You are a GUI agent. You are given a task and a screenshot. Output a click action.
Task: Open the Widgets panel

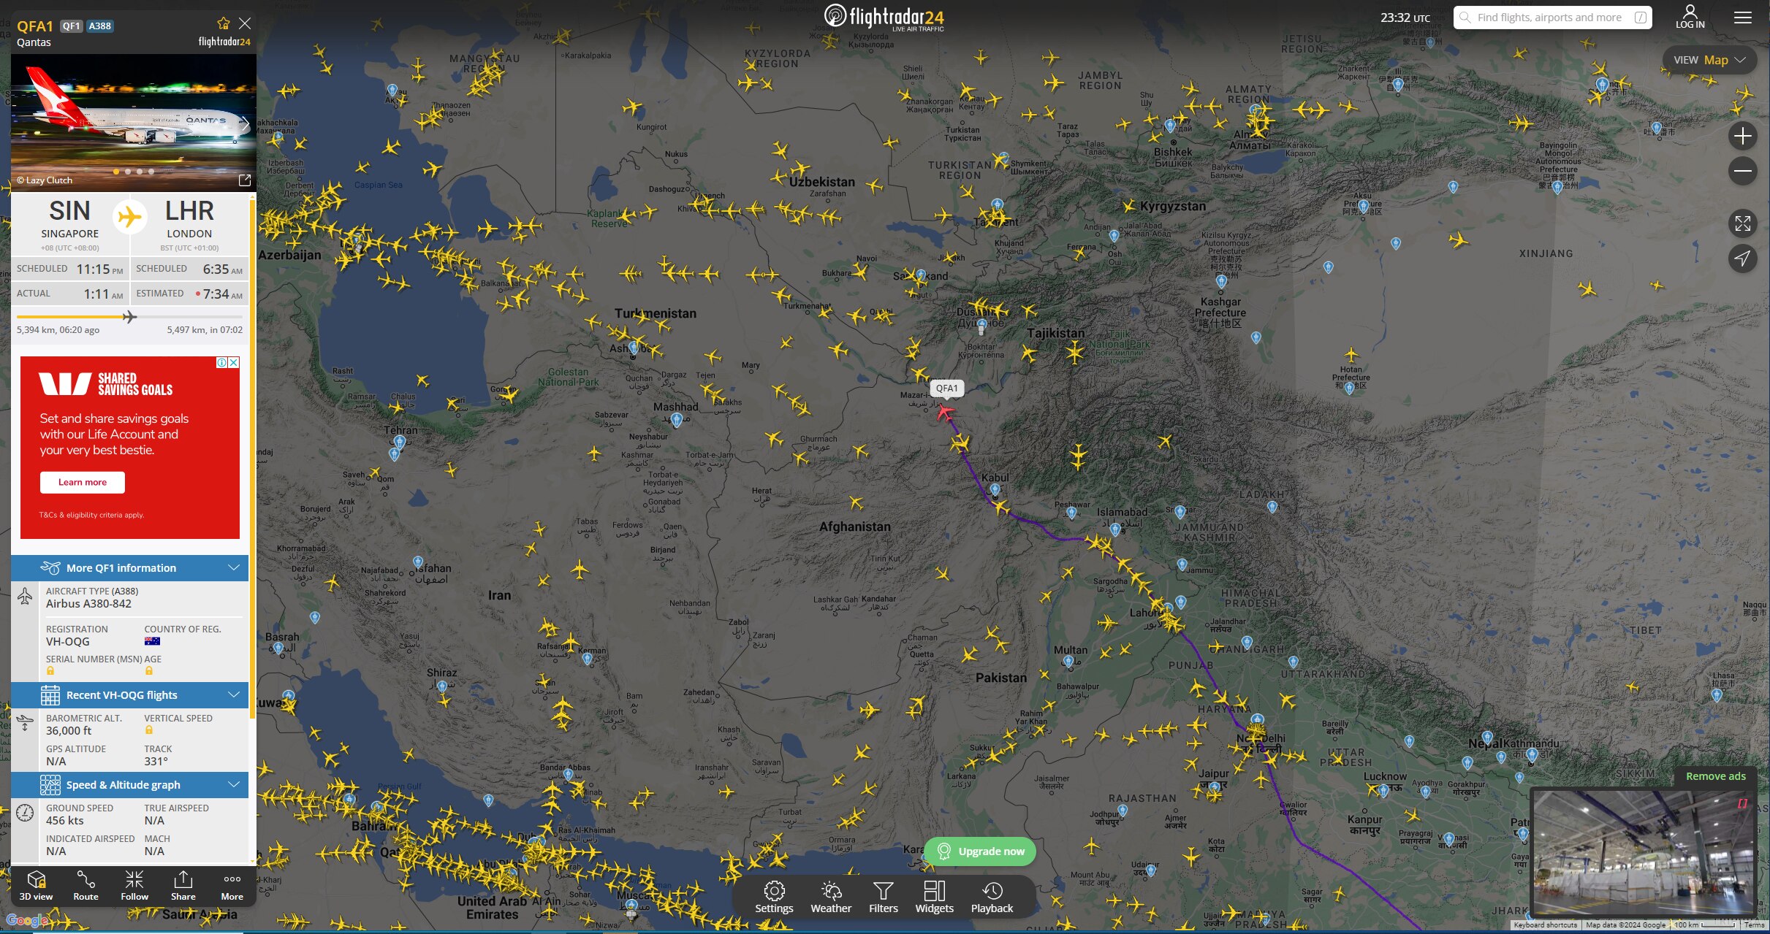coord(935,897)
